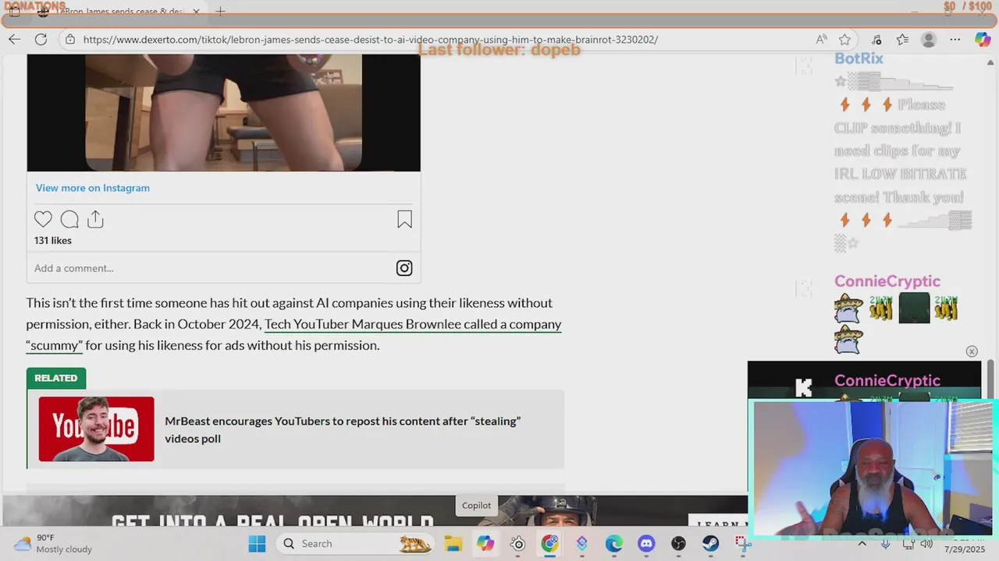Like the Instagram post with heart icon

43,220
